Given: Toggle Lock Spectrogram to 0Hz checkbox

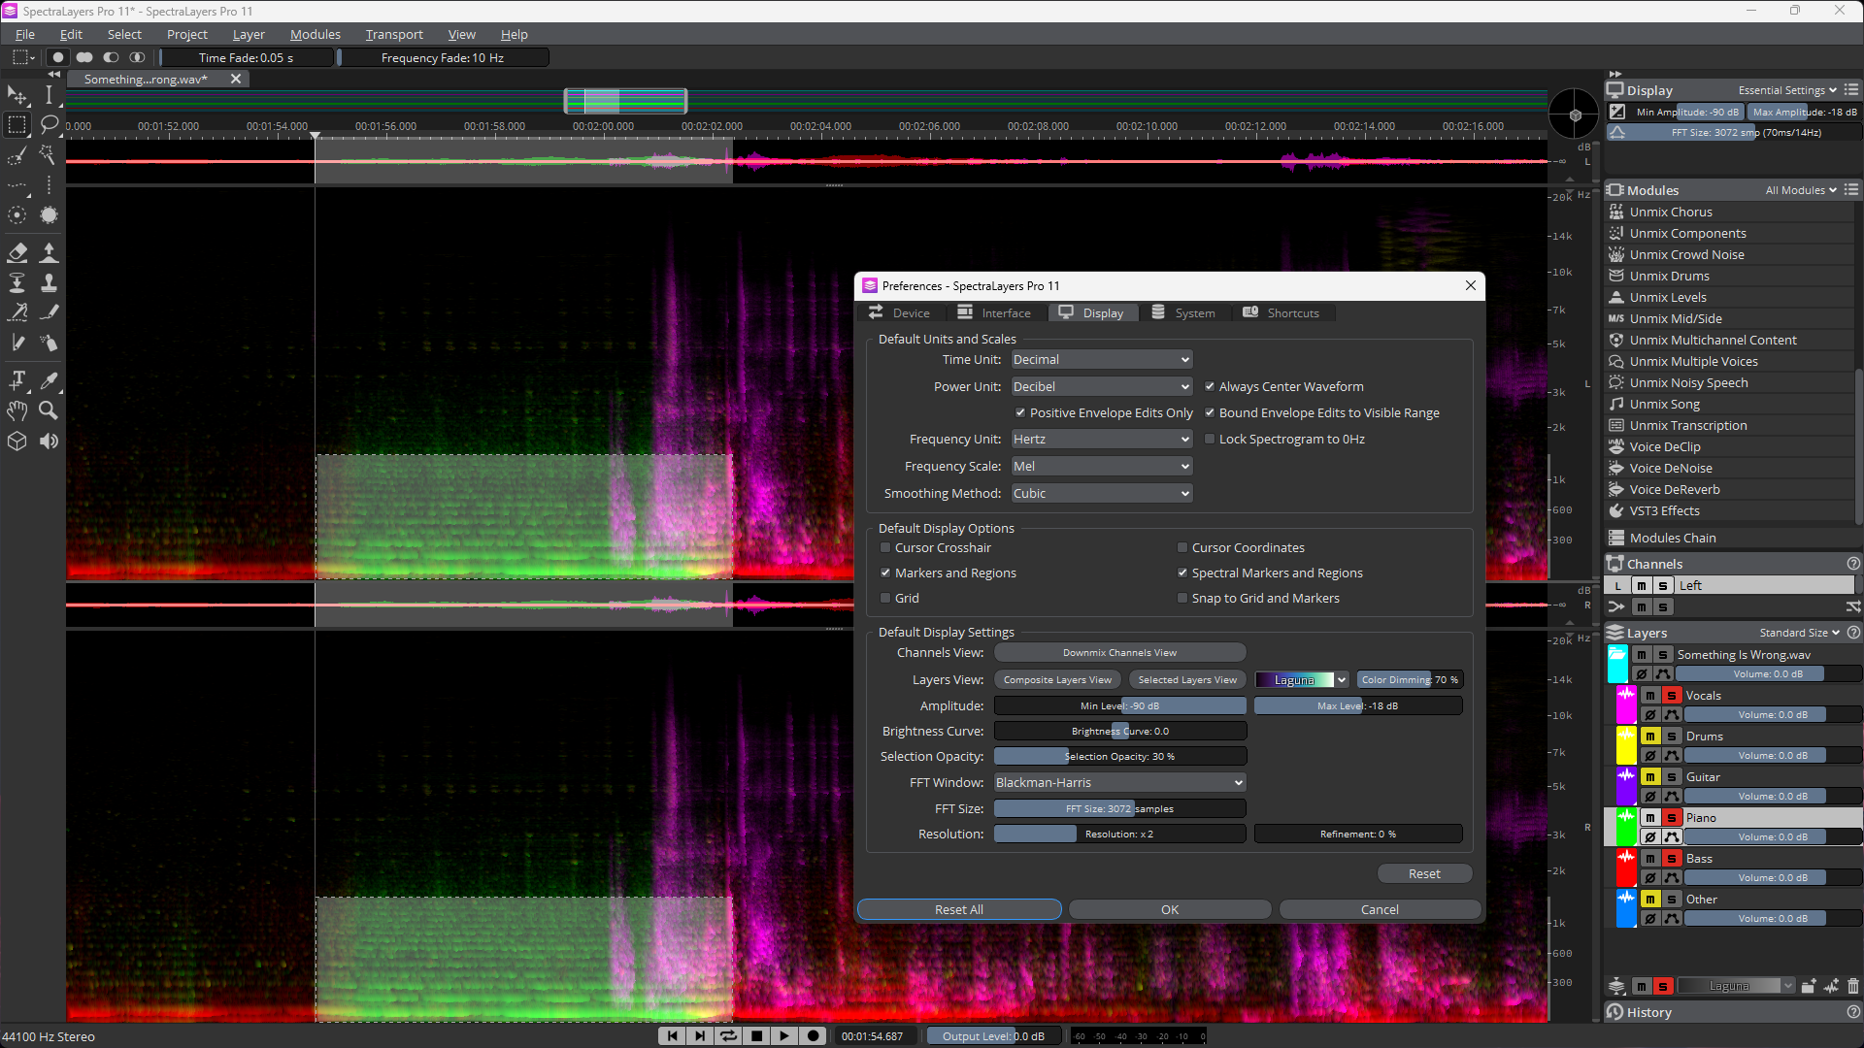Looking at the screenshot, I should pos(1210,439).
